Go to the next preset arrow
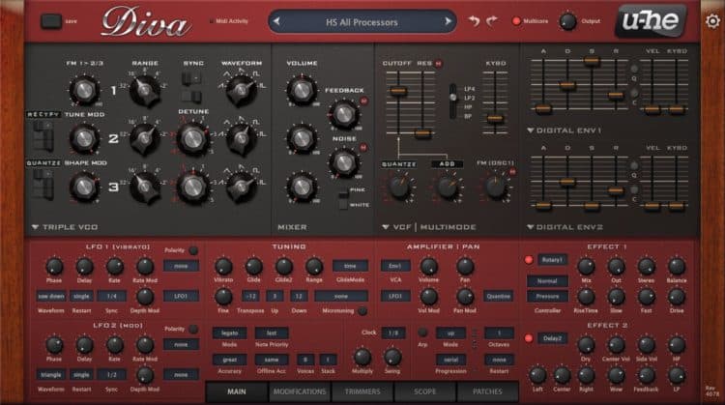 click(448, 21)
